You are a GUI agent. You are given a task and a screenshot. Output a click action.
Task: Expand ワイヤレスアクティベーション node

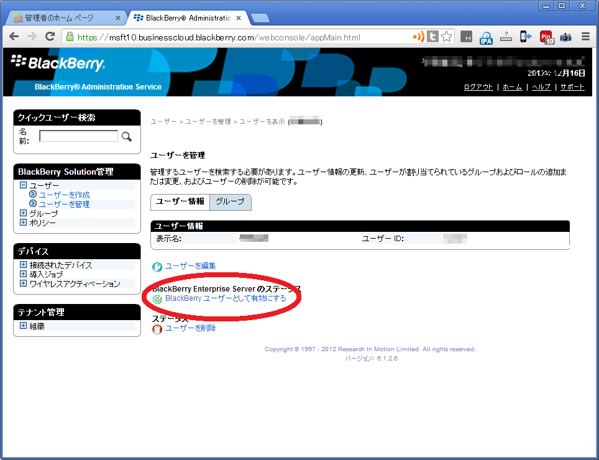24,283
